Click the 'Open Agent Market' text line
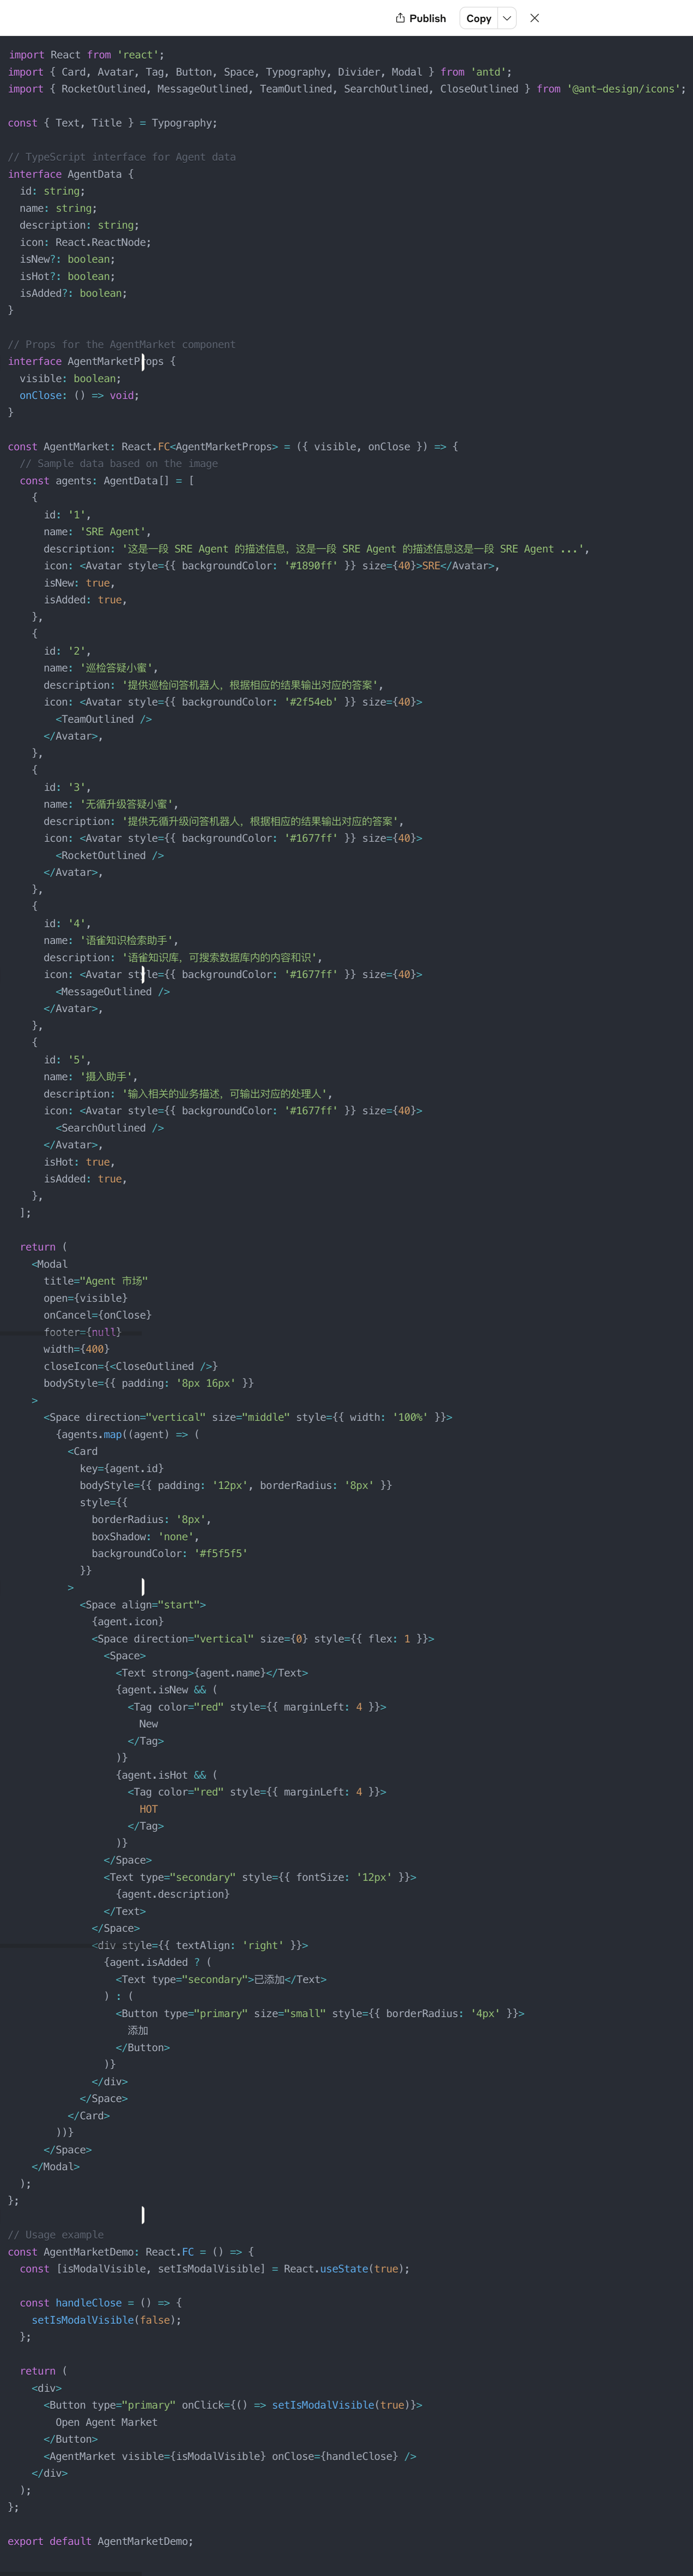Screen dimensions: 693x2576 click(107, 2422)
